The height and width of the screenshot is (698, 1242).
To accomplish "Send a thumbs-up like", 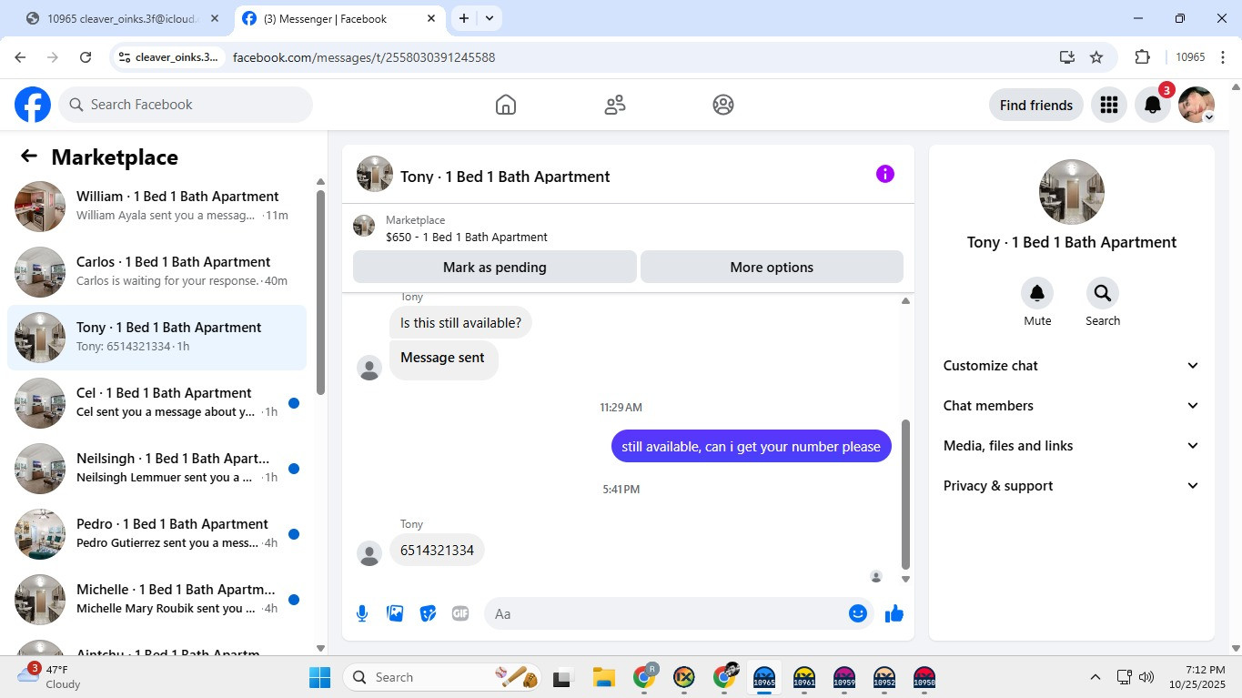I will [894, 613].
